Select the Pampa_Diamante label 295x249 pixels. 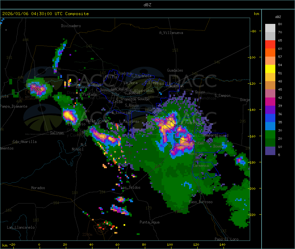14,106
